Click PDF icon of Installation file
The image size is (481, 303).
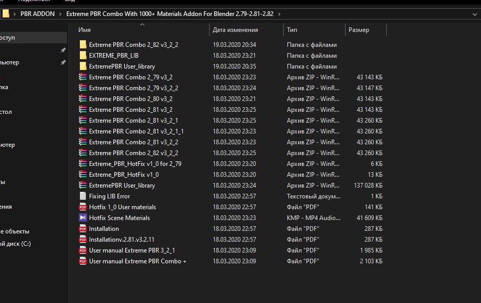83,228
